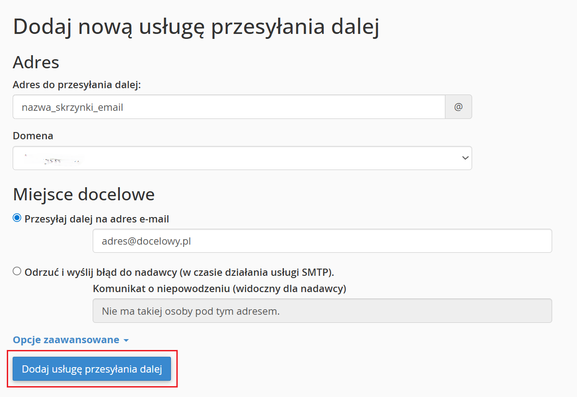Click the 'Odrzuć i wyślij błąd do nadawcy' label text

(x=179, y=272)
